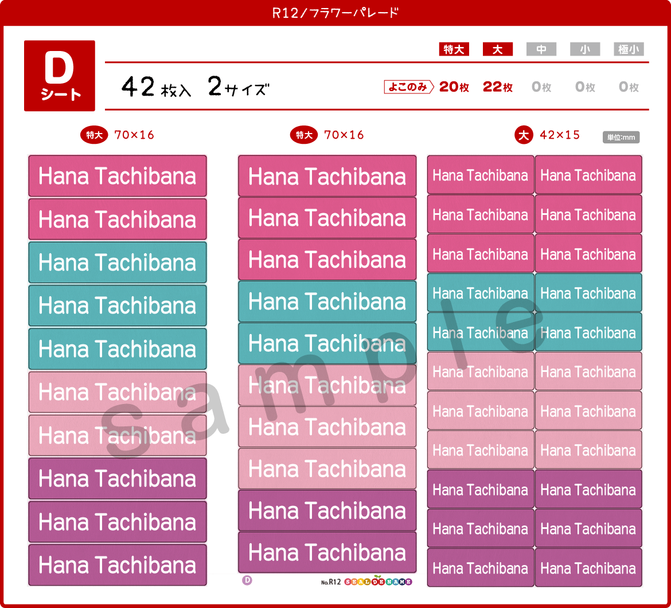Click the 0枚 count under 小
671x608 pixels.
pos(585,87)
